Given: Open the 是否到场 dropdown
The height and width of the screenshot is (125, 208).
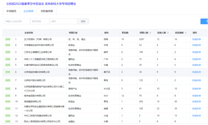Looking at the screenshot, I should point(40,21).
